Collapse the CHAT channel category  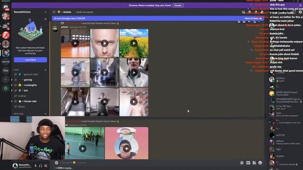click(16, 70)
